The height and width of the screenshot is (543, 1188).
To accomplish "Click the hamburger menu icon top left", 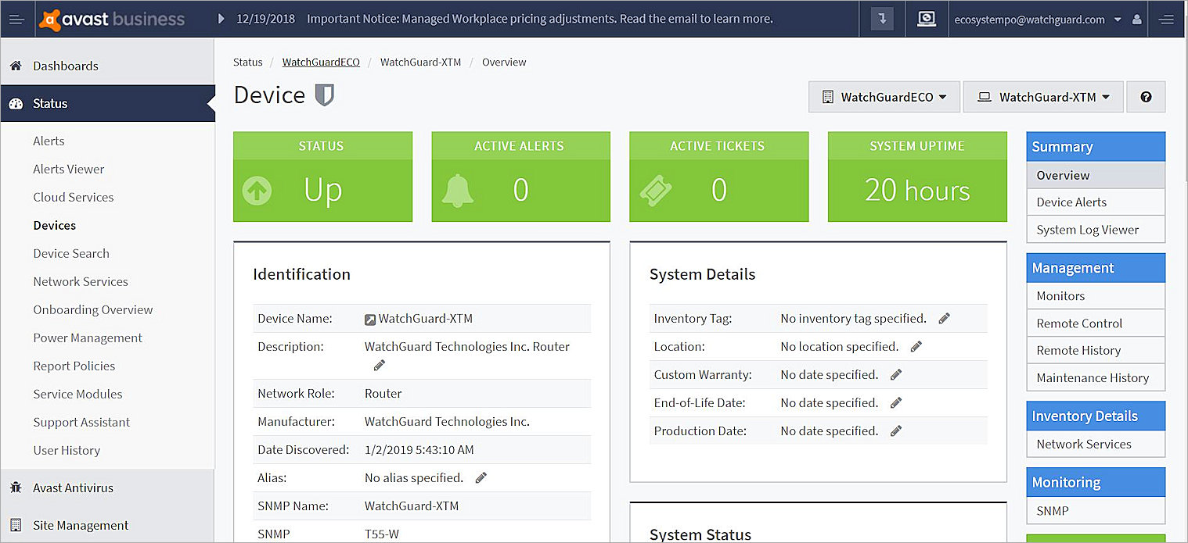I will [16, 18].
